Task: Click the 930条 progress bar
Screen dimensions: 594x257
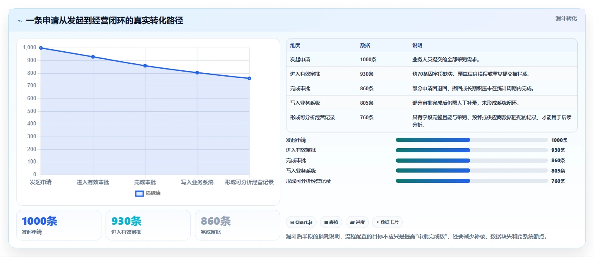Action: [x=472, y=150]
